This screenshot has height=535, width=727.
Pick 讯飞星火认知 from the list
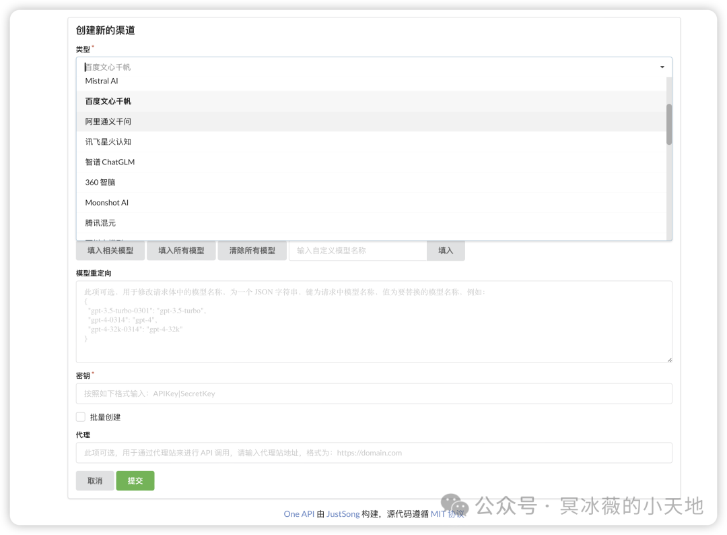pyautogui.click(x=371, y=142)
